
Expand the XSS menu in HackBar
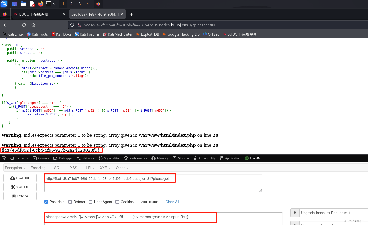75,168
